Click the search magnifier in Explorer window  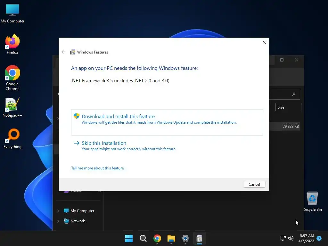coord(293,94)
